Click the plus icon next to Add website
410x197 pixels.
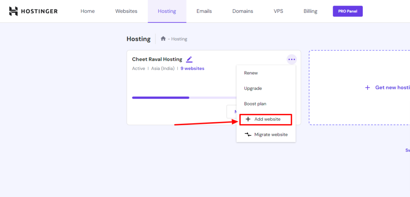click(248, 119)
